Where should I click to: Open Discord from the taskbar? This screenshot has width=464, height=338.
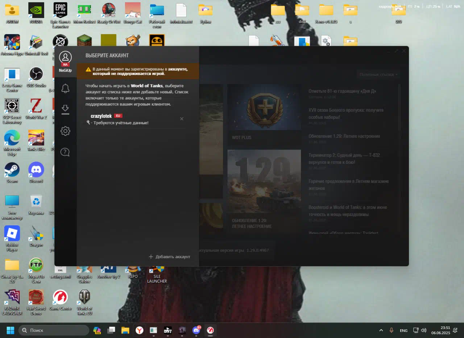tap(196, 330)
